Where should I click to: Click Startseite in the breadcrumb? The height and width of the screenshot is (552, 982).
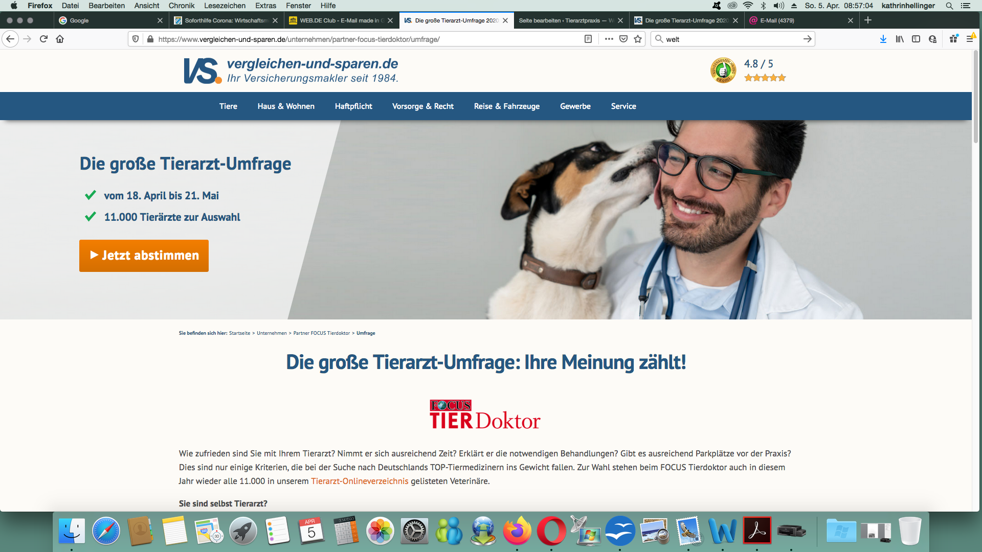pos(239,333)
